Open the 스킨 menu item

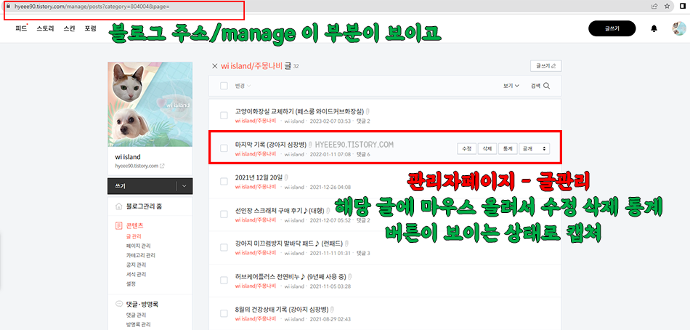tap(69, 28)
